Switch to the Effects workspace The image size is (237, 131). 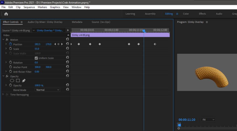202,14
